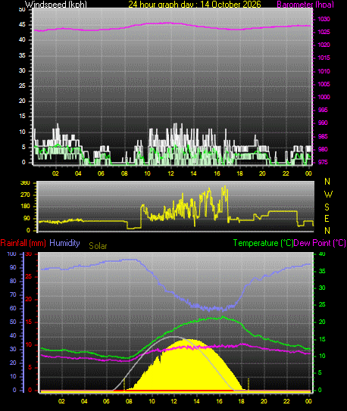Viewport: 347px width, 411px height.
Task: Click the 1020 barometer axis value
Action: tap(324, 45)
